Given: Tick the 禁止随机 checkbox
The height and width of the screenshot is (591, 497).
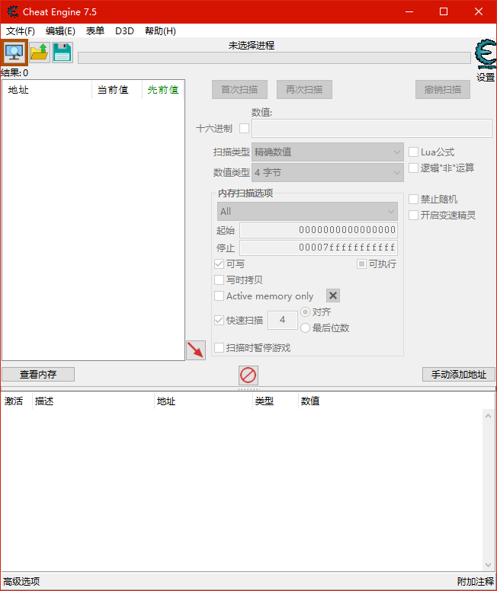Looking at the screenshot, I should click(414, 199).
